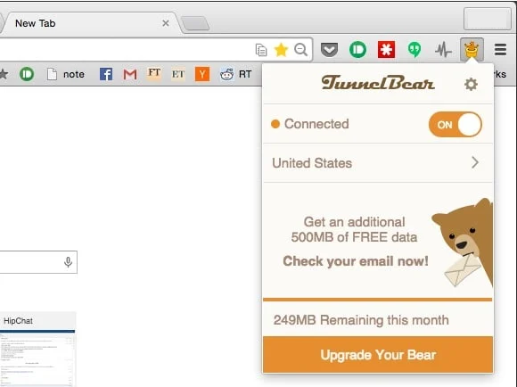Image resolution: width=517 pixels, height=387 pixels.
Task: Open the Gmail bookmark
Action: pyautogui.click(x=130, y=74)
